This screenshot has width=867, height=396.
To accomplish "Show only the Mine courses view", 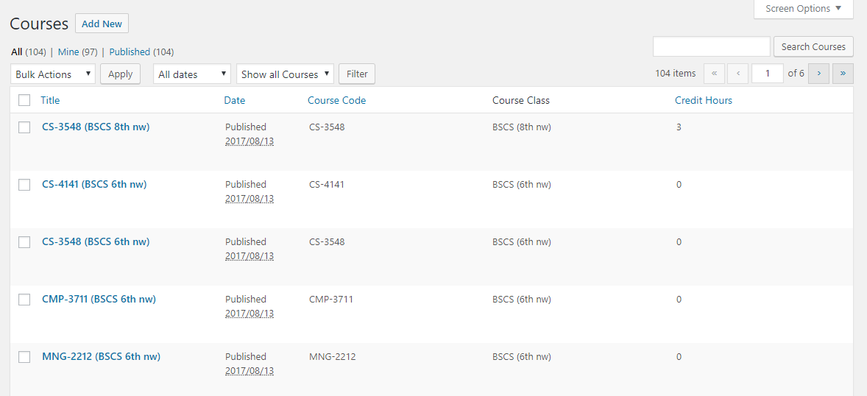I will [x=68, y=52].
